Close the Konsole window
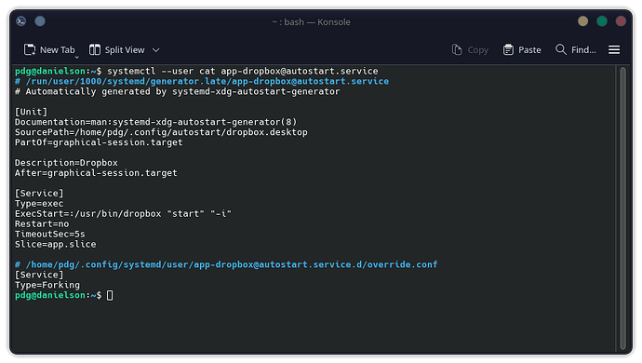642x363 pixels. [x=621, y=21]
